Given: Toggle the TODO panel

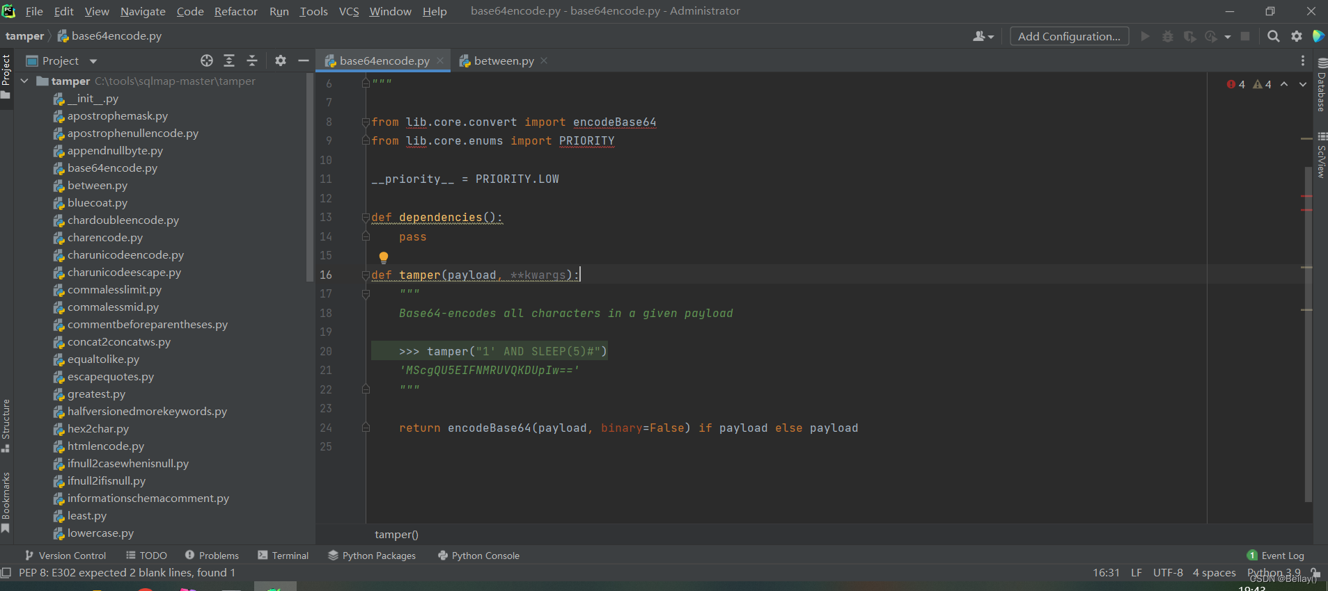Looking at the screenshot, I should click(146, 556).
